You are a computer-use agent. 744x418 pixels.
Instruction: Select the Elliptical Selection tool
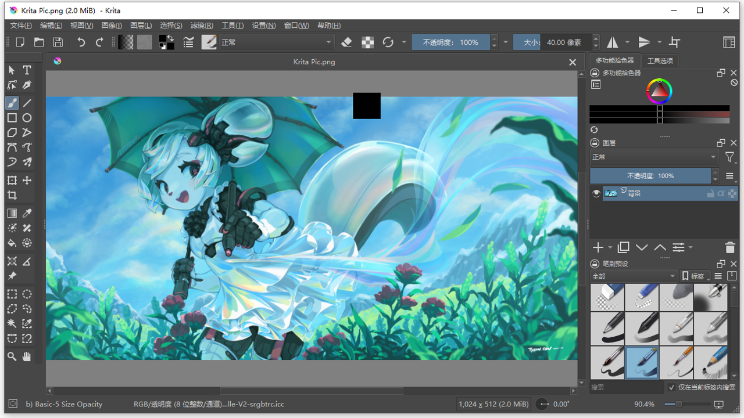pyautogui.click(x=27, y=294)
